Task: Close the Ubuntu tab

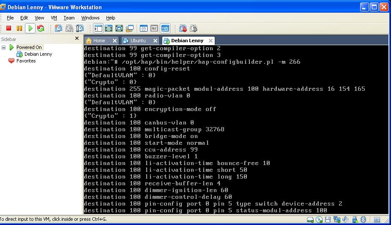Action: [156, 41]
